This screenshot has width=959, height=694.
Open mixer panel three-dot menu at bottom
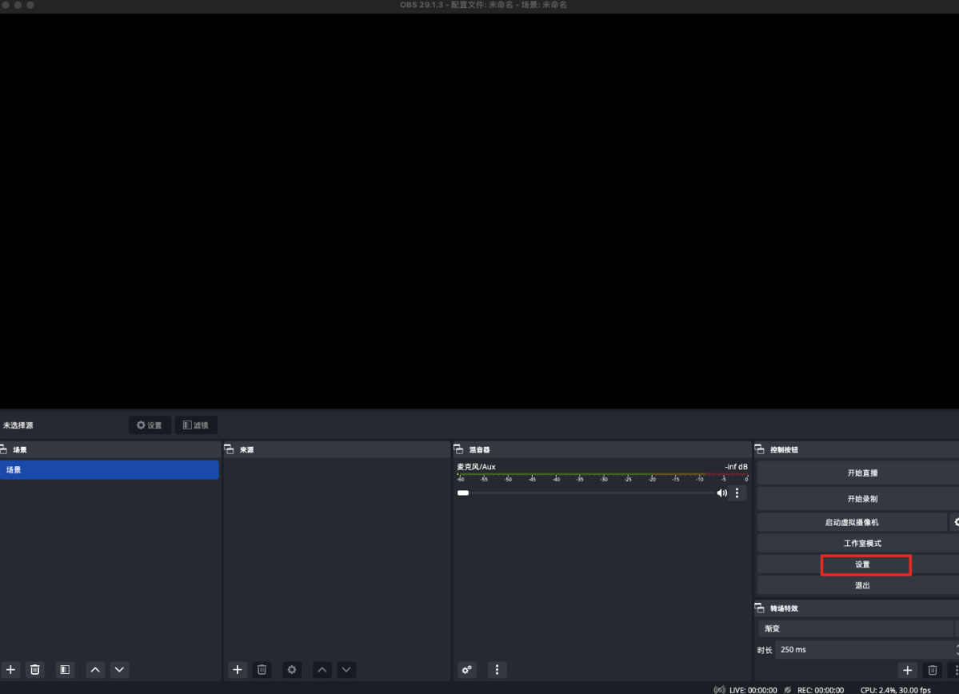click(497, 669)
